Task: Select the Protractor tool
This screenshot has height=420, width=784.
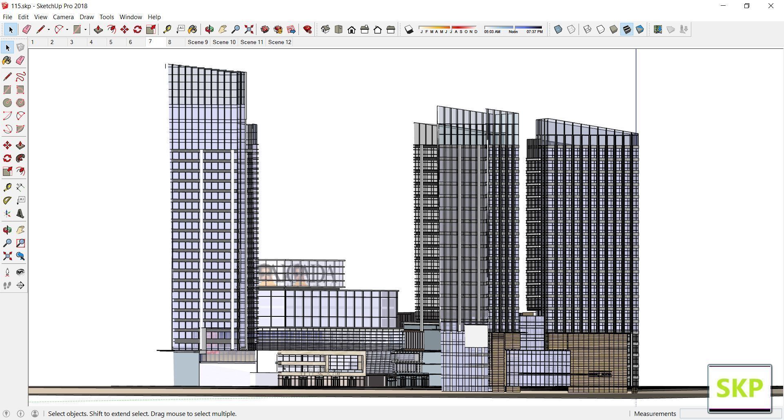Action: coord(7,200)
